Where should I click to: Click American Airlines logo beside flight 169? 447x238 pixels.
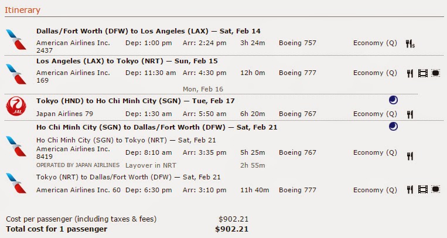16,74
